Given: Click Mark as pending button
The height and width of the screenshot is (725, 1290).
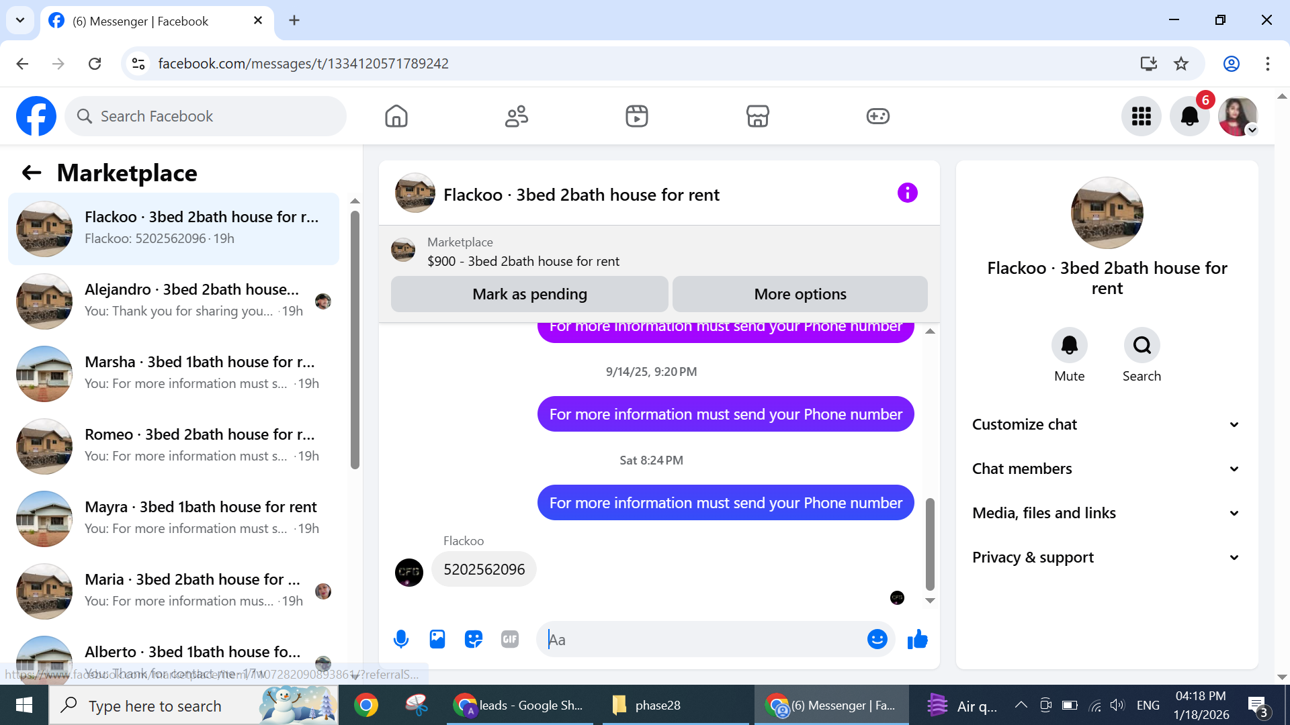Looking at the screenshot, I should pos(529,294).
